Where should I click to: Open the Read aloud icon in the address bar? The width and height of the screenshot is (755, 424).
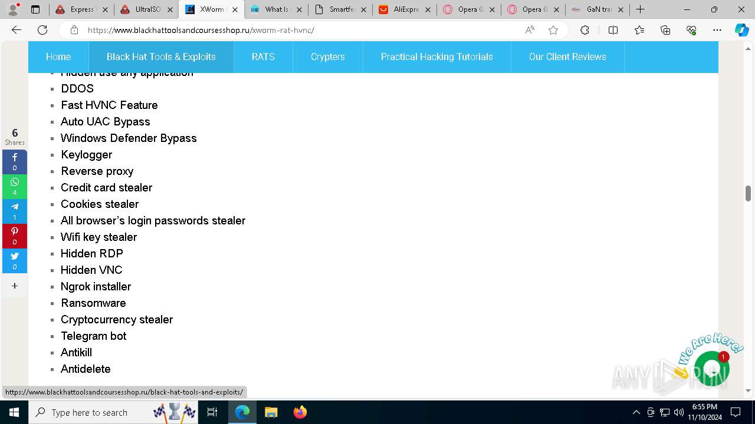(530, 30)
